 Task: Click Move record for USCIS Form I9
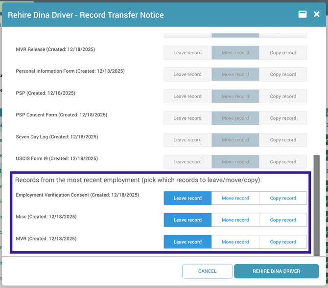click(235, 162)
